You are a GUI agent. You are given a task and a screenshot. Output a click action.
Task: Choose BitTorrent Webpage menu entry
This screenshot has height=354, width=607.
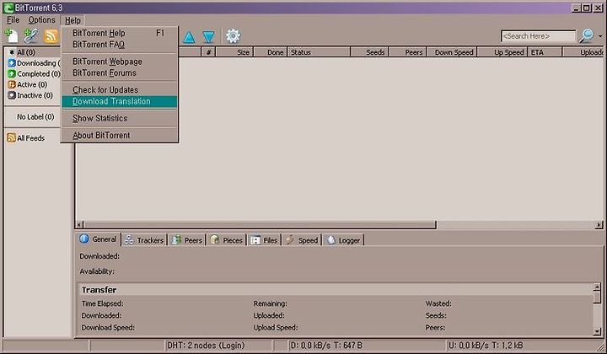point(119,62)
